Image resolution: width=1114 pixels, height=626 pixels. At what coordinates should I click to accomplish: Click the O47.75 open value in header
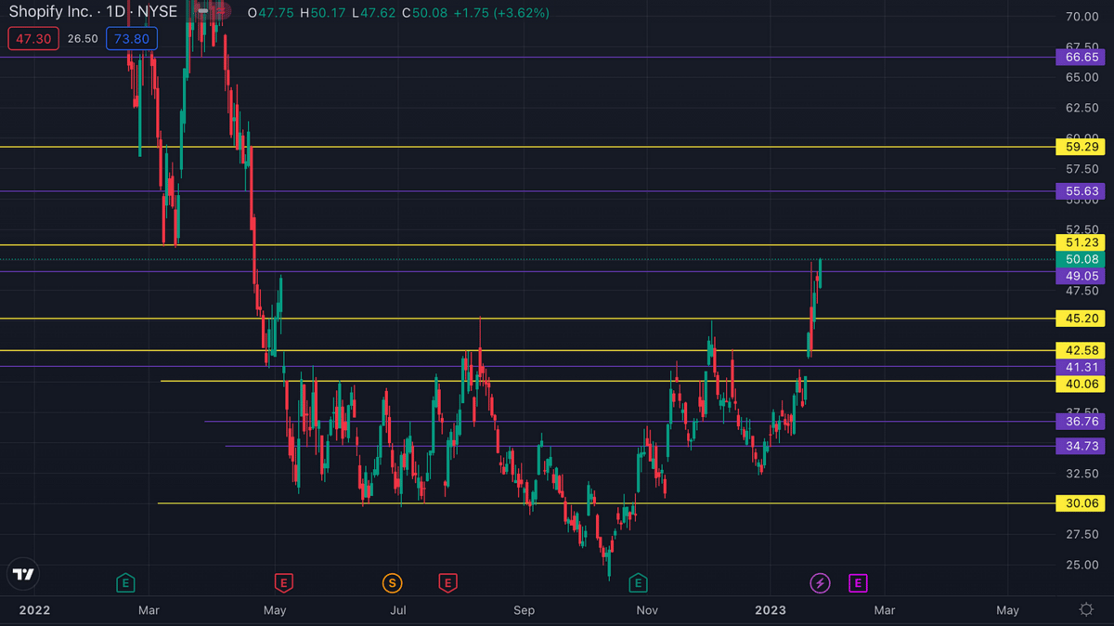pyautogui.click(x=269, y=14)
